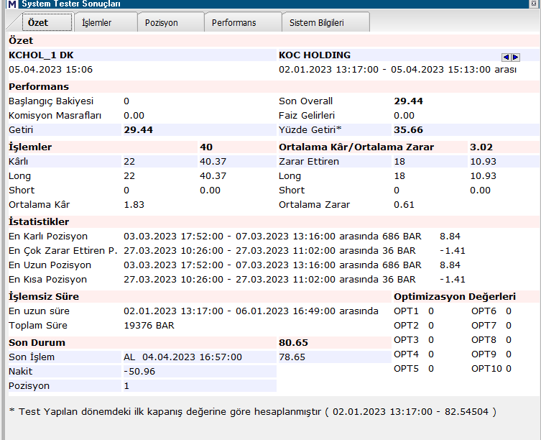
Task: Click the test period range ending with arası
Action: point(397,70)
